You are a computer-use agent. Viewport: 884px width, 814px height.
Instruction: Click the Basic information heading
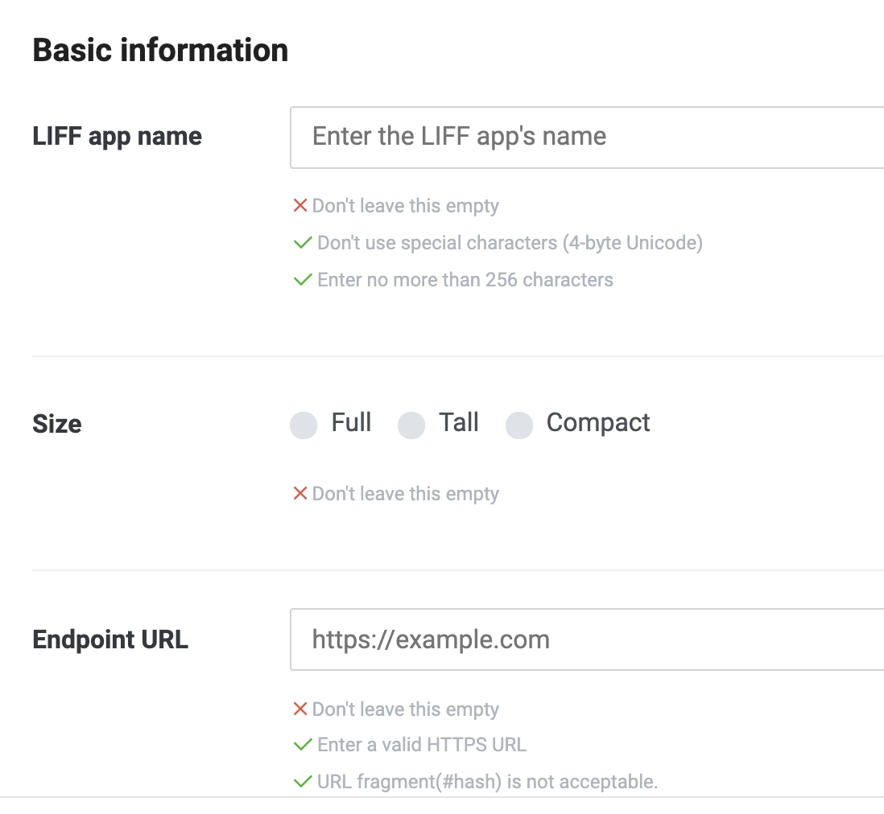pos(161,50)
